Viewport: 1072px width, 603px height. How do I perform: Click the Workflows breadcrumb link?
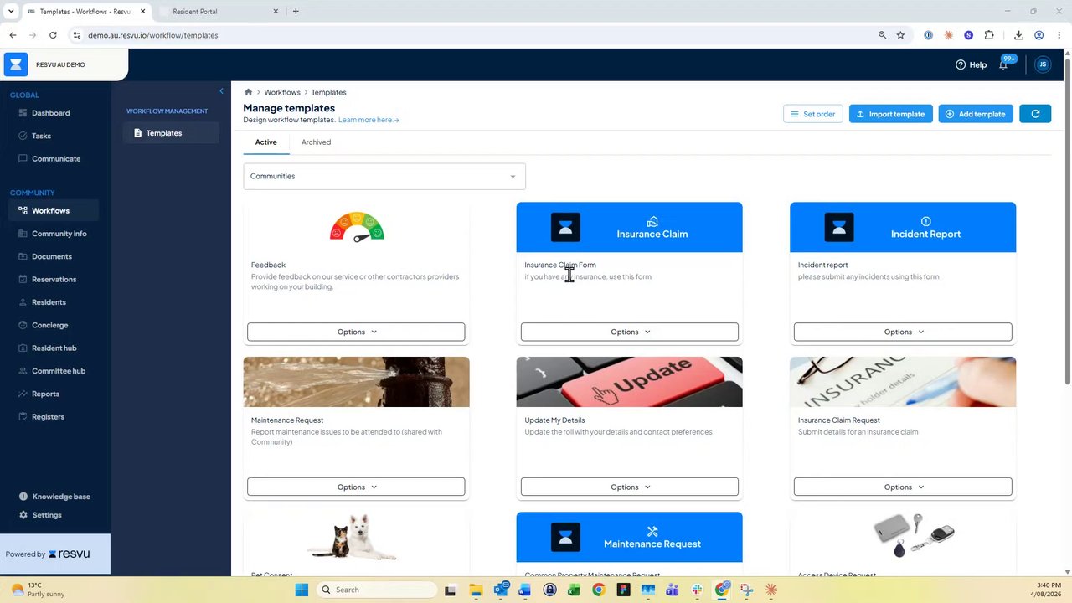[x=282, y=92]
